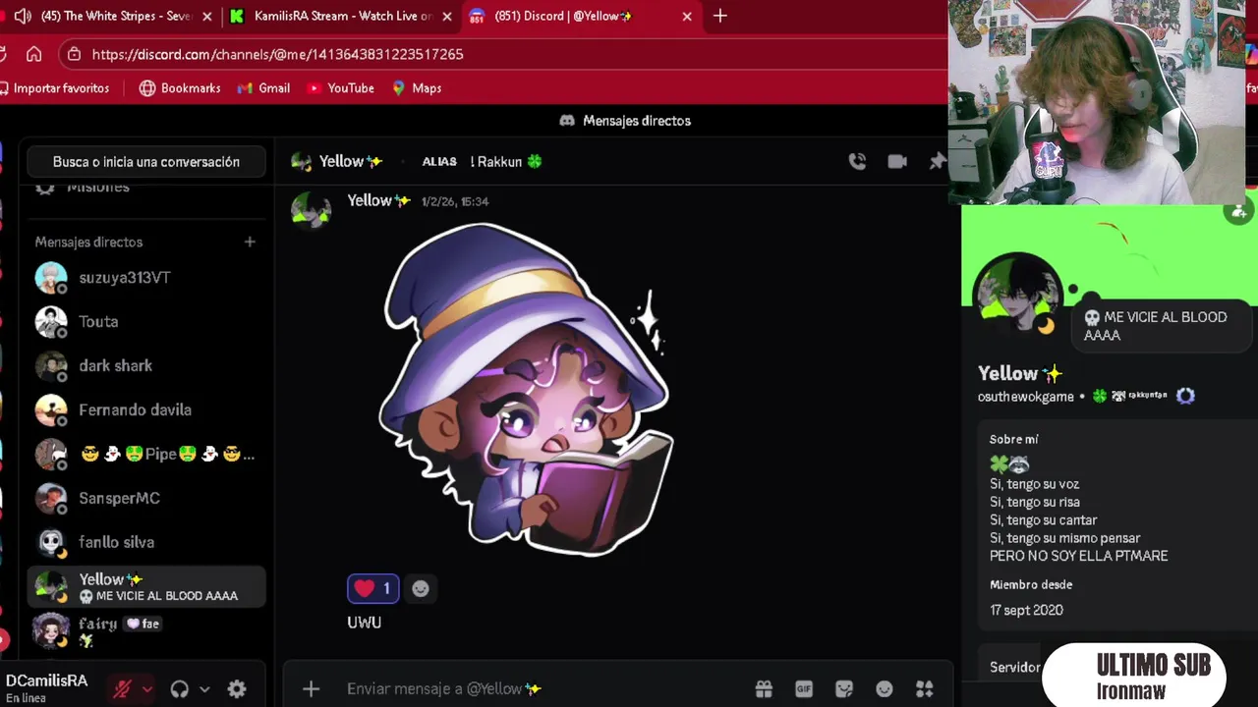Screen dimensions: 1258x707
Task: Open the browser home icon
Action: (34, 54)
